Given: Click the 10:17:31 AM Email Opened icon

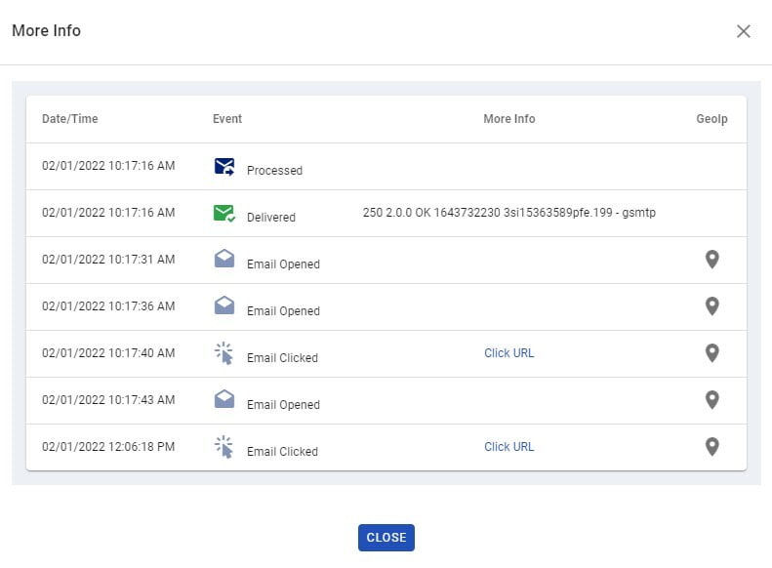Looking at the screenshot, I should point(224,260).
